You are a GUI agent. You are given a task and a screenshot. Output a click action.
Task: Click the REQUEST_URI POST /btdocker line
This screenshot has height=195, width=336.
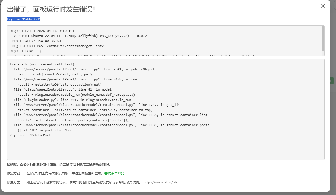[x=58, y=46]
